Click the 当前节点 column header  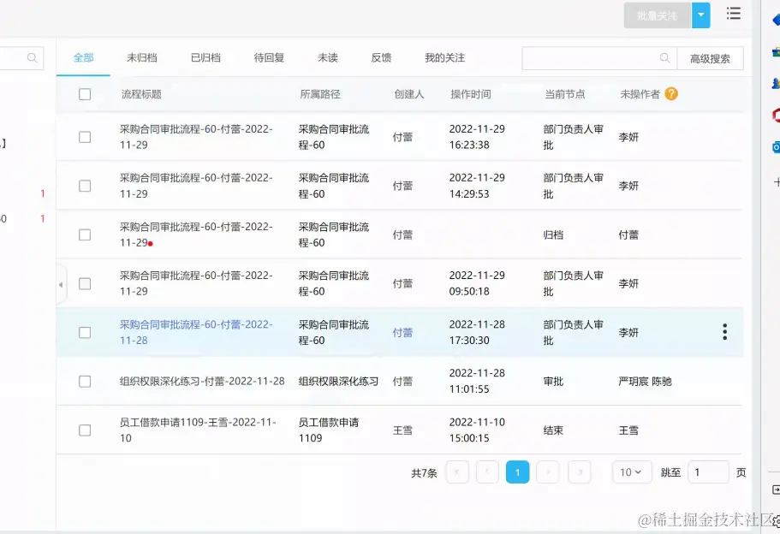click(564, 94)
